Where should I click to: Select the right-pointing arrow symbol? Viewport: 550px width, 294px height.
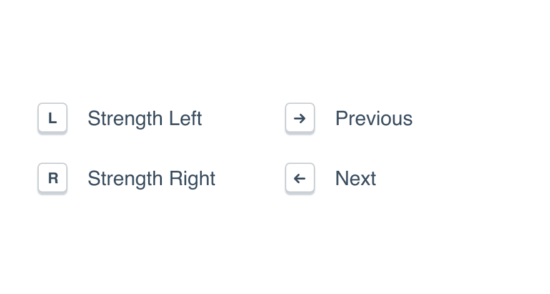pos(300,118)
